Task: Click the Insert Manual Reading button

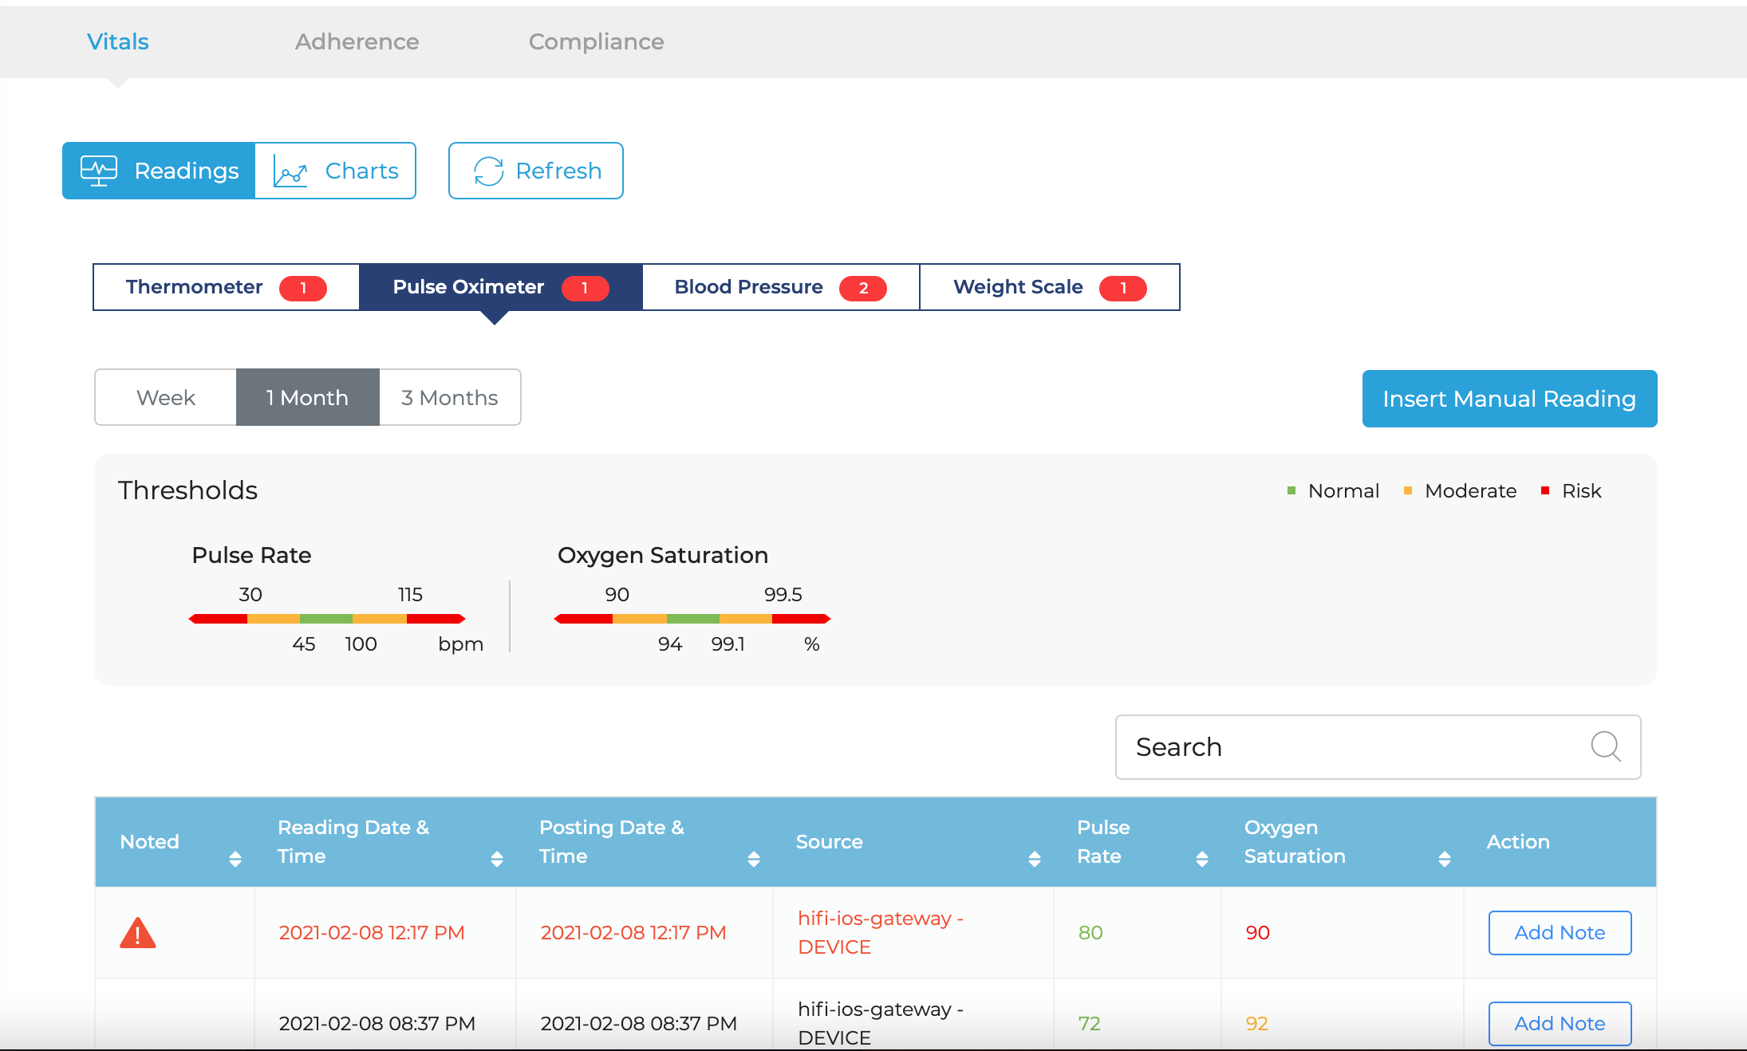Action: (1509, 399)
